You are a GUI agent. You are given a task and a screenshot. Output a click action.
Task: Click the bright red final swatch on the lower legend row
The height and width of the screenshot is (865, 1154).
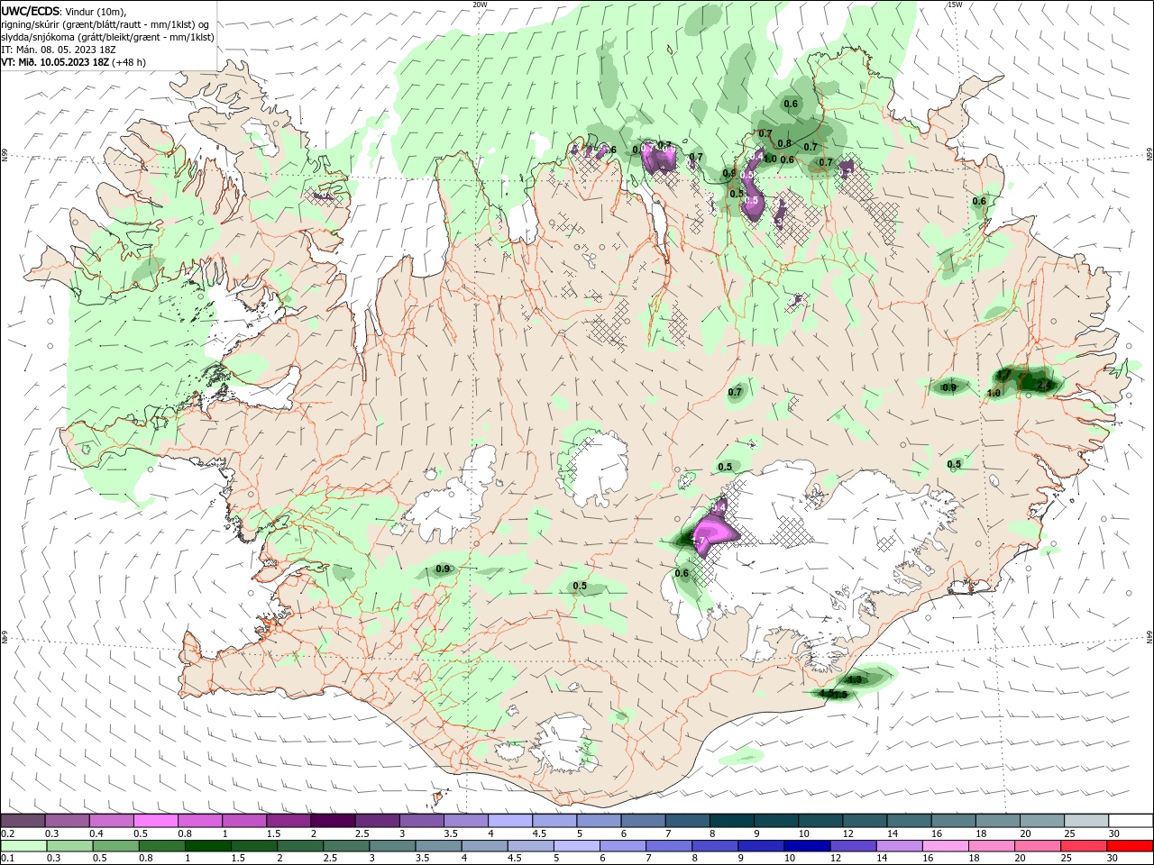pos(1131,846)
